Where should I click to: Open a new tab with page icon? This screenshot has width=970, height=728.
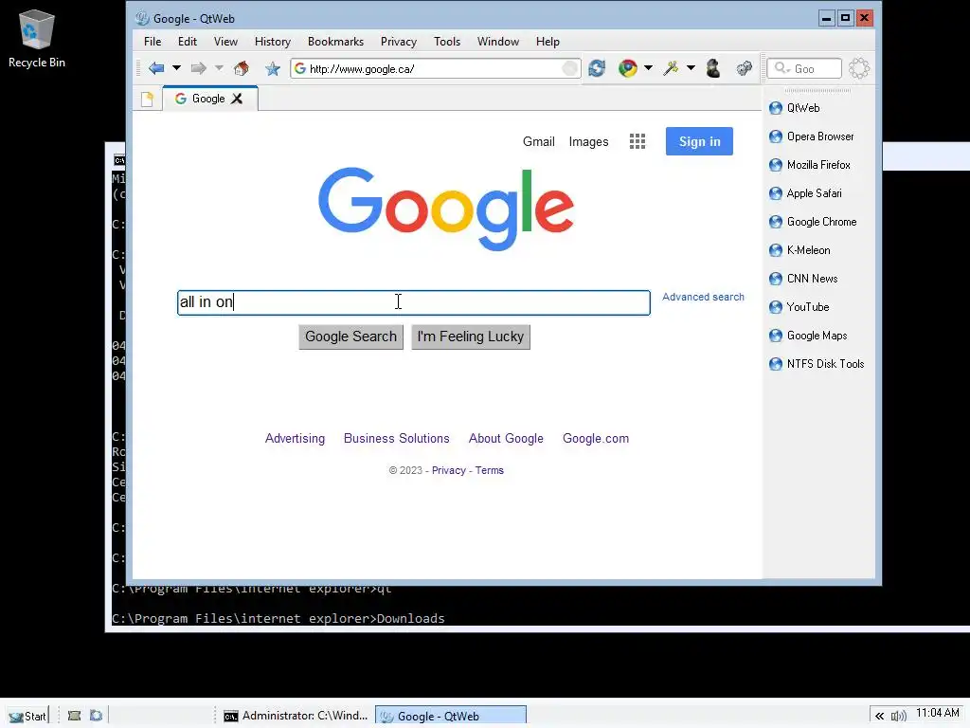[x=147, y=99]
